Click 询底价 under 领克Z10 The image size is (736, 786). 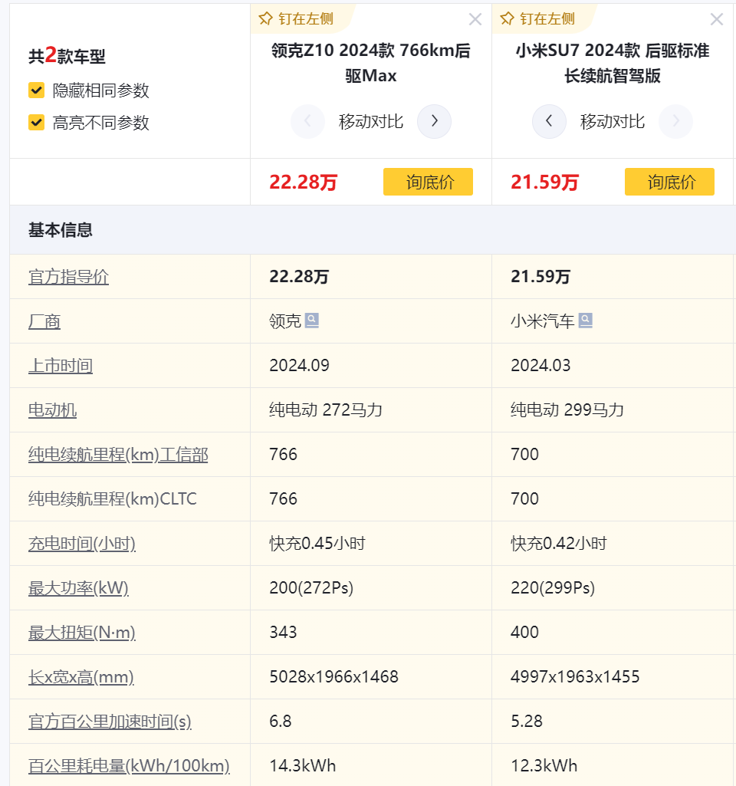tap(428, 182)
